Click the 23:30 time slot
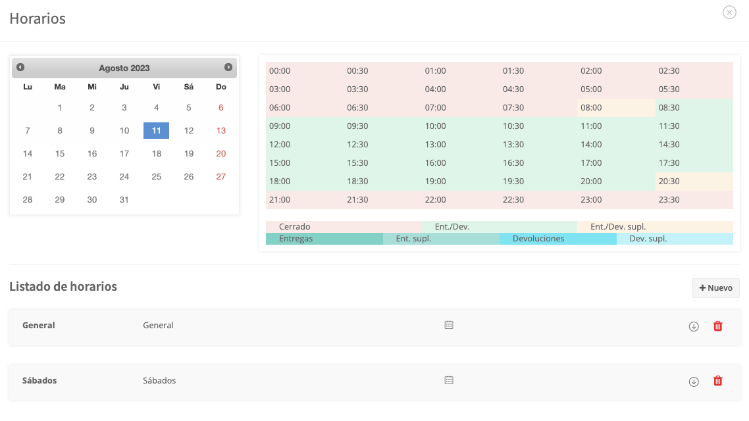The height and width of the screenshot is (421, 749). pos(694,200)
